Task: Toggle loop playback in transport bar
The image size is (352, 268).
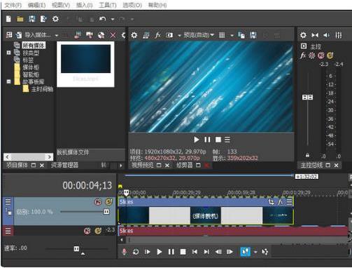Action: (136, 252)
